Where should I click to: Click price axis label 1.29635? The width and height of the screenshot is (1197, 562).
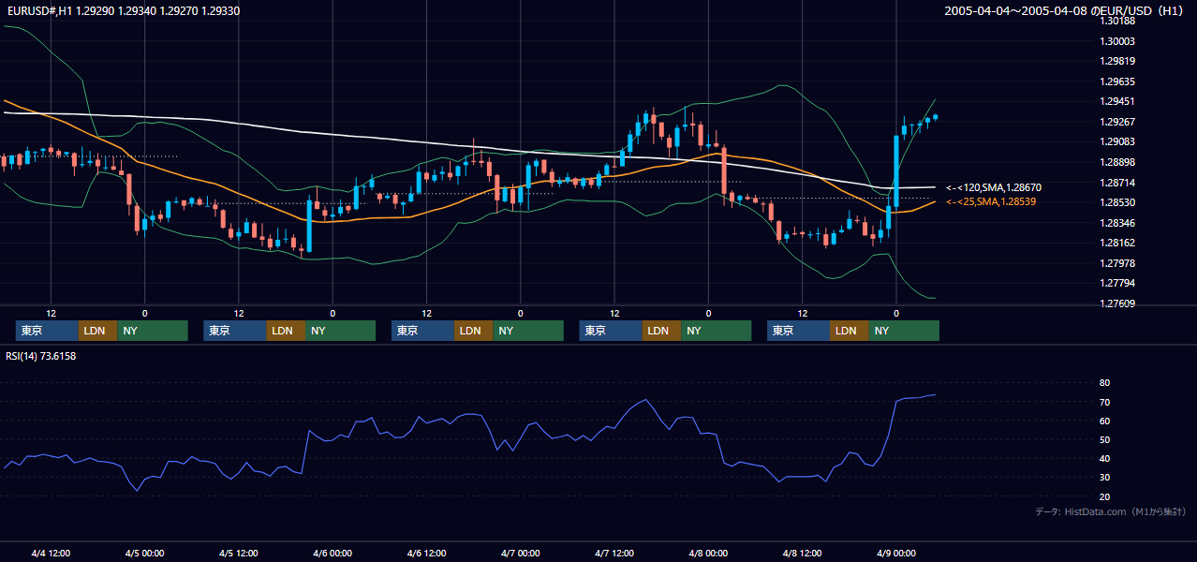pos(1117,81)
